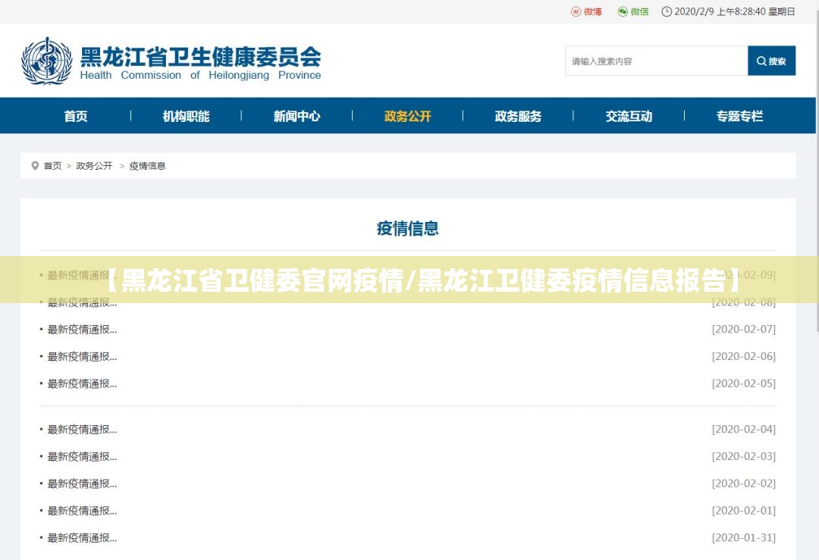Open the 机构职能 navigation tab

(x=186, y=116)
